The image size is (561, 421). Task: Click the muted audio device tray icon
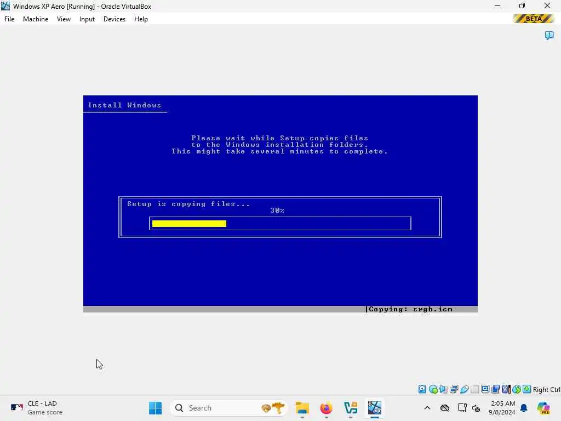click(476, 408)
